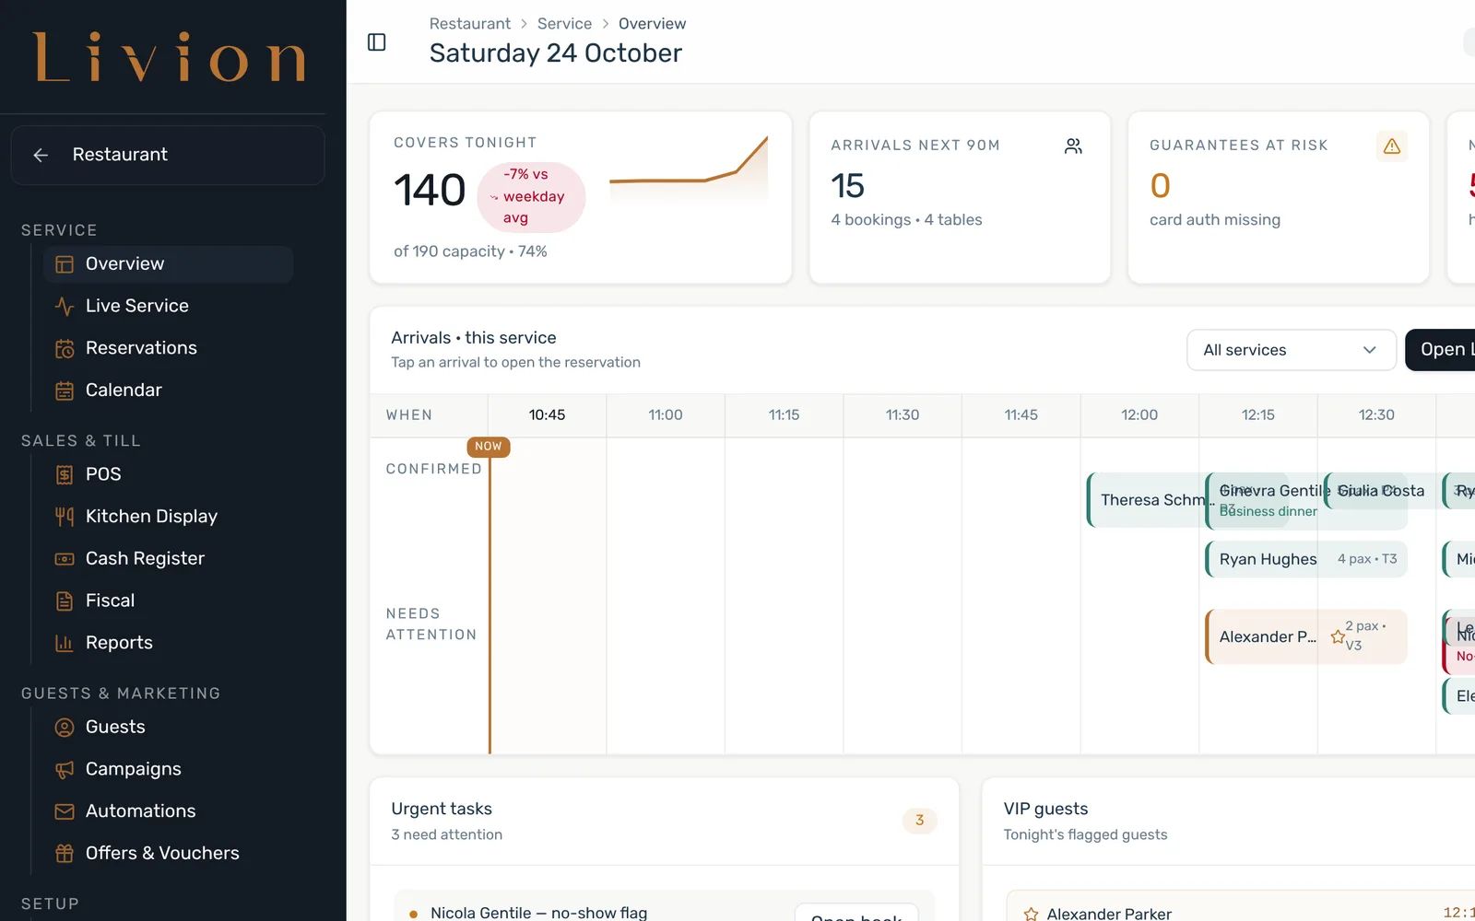Toggle the sidebar panel icon beside the breadcrumb
Viewport: 1475px width, 921px height.
pyautogui.click(x=376, y=42)
